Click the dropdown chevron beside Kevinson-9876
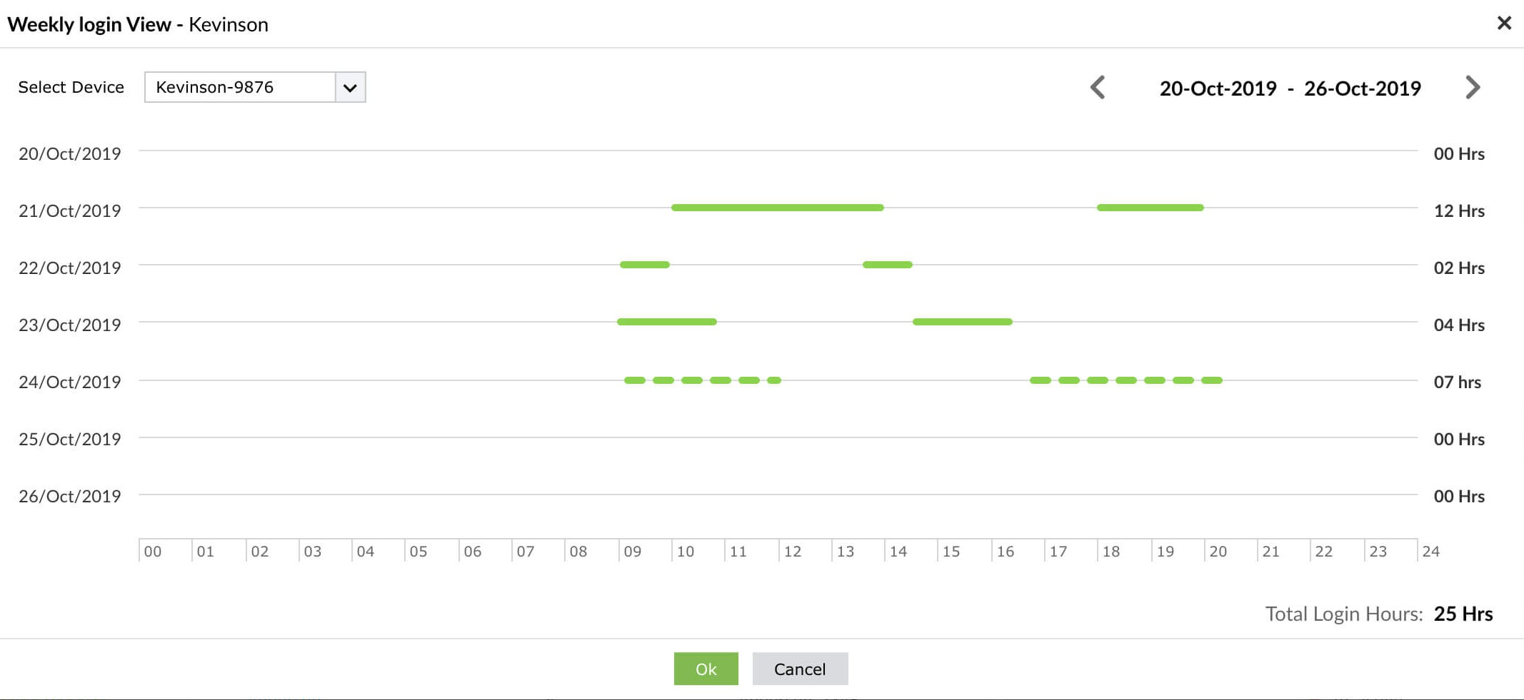 [350, 87]
